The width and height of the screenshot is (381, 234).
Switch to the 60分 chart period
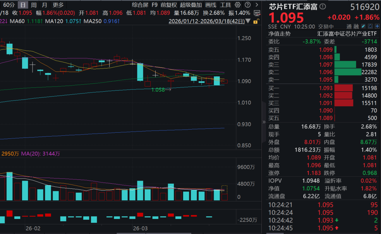click(x=9, y=5)
